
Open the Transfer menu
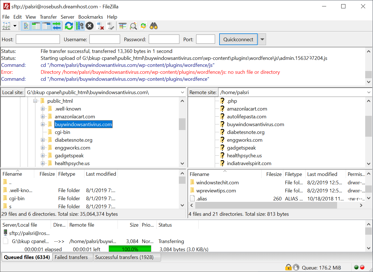(x=48, y=17)
